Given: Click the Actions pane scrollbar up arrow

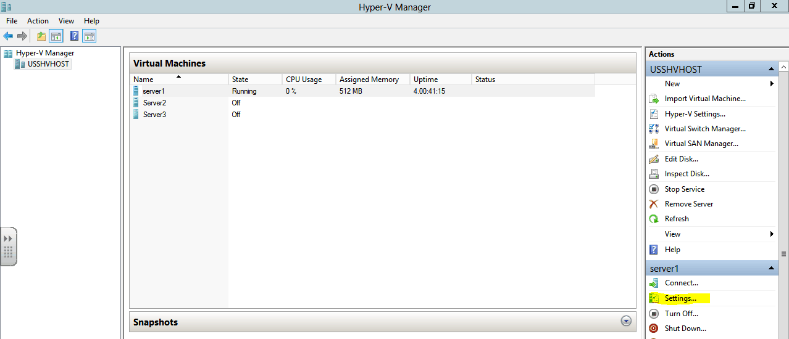Looking at the screenshot, I should (x=784, y=67).
